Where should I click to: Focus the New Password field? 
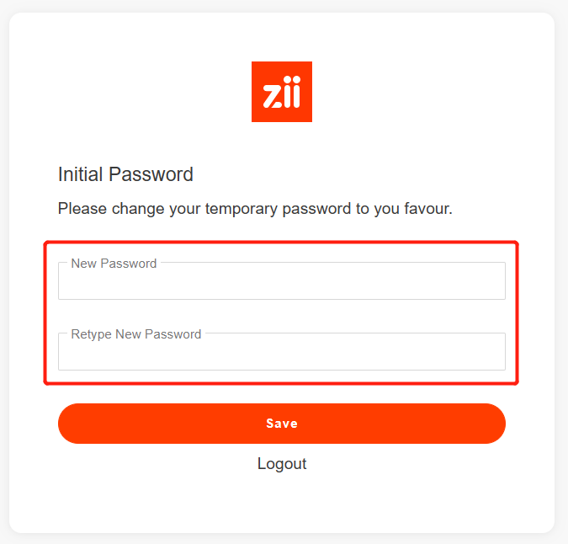282,282
